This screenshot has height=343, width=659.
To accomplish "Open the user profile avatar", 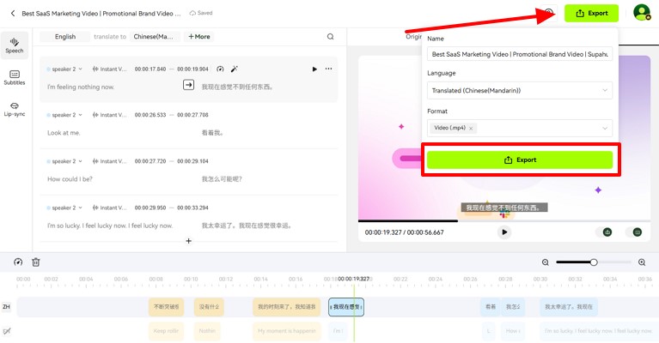I will coord(642,13).
